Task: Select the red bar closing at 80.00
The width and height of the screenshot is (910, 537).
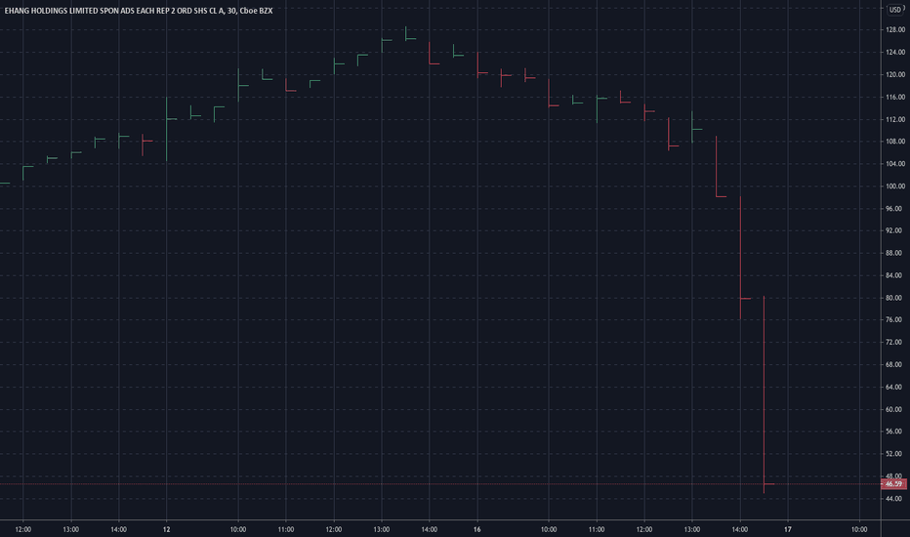Action: point(740,258)
